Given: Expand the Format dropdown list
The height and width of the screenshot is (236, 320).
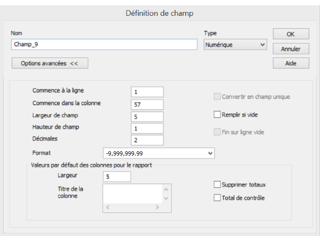Looking at the screenshot, I should (210, 153).
